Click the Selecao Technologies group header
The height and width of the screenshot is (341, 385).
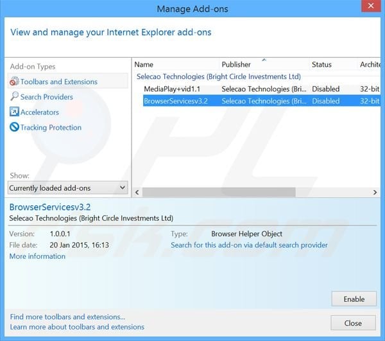(219, 76)
